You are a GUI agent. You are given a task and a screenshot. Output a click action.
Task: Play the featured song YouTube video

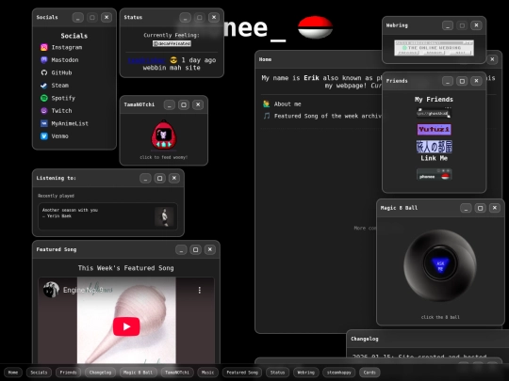point(126,326)
